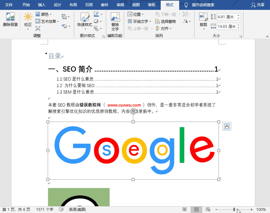Image resolution: width=270 pixels, height=213 pixels.
Task: Click the Change Picture icon
Action: (64, 17)
